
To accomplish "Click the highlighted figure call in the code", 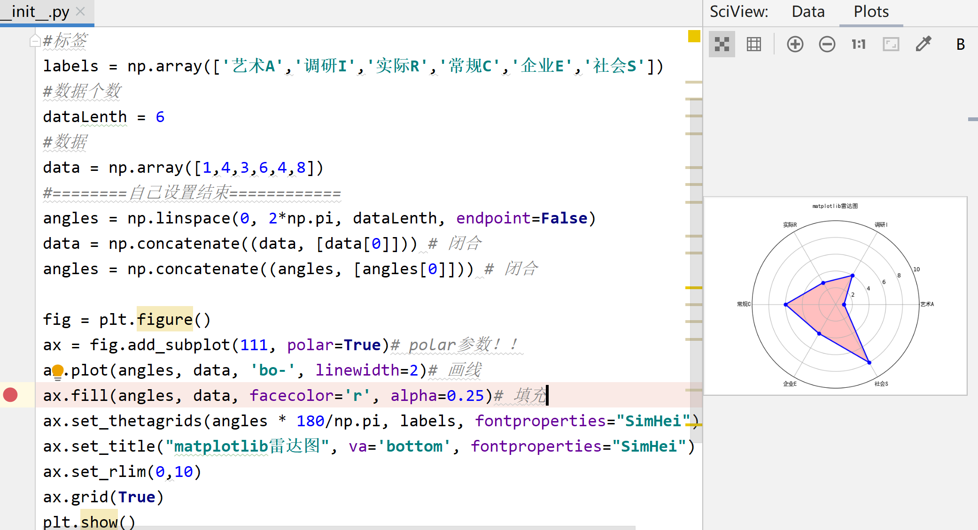I will 165,319.
